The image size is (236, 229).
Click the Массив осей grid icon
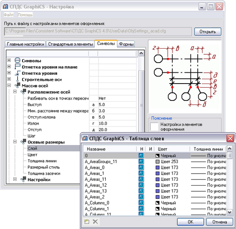[x=17, y=85]
